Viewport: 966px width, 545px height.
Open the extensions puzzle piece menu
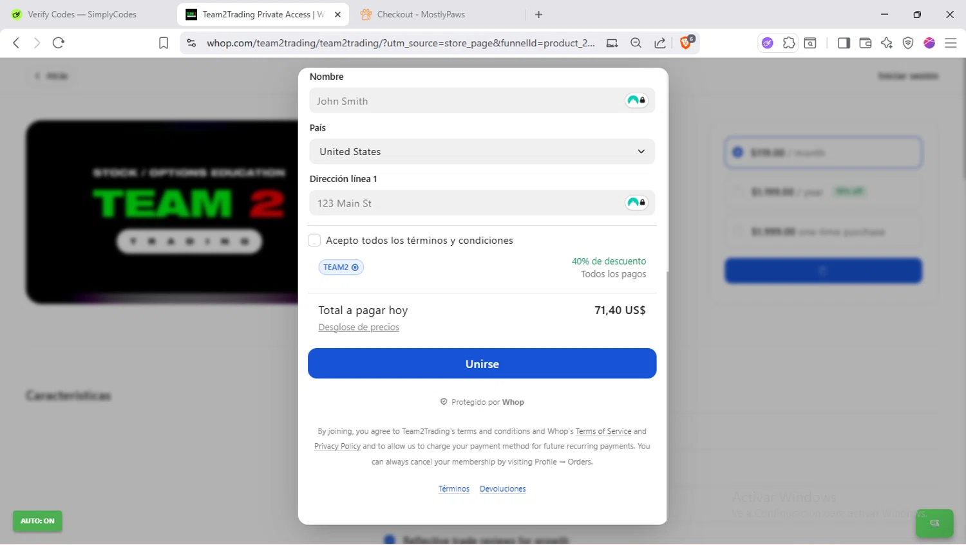[x=789, y=43]
